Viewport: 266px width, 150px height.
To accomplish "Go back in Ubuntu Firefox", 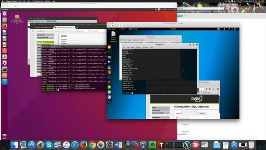I will pyautogui.click(x=32, y=31).
